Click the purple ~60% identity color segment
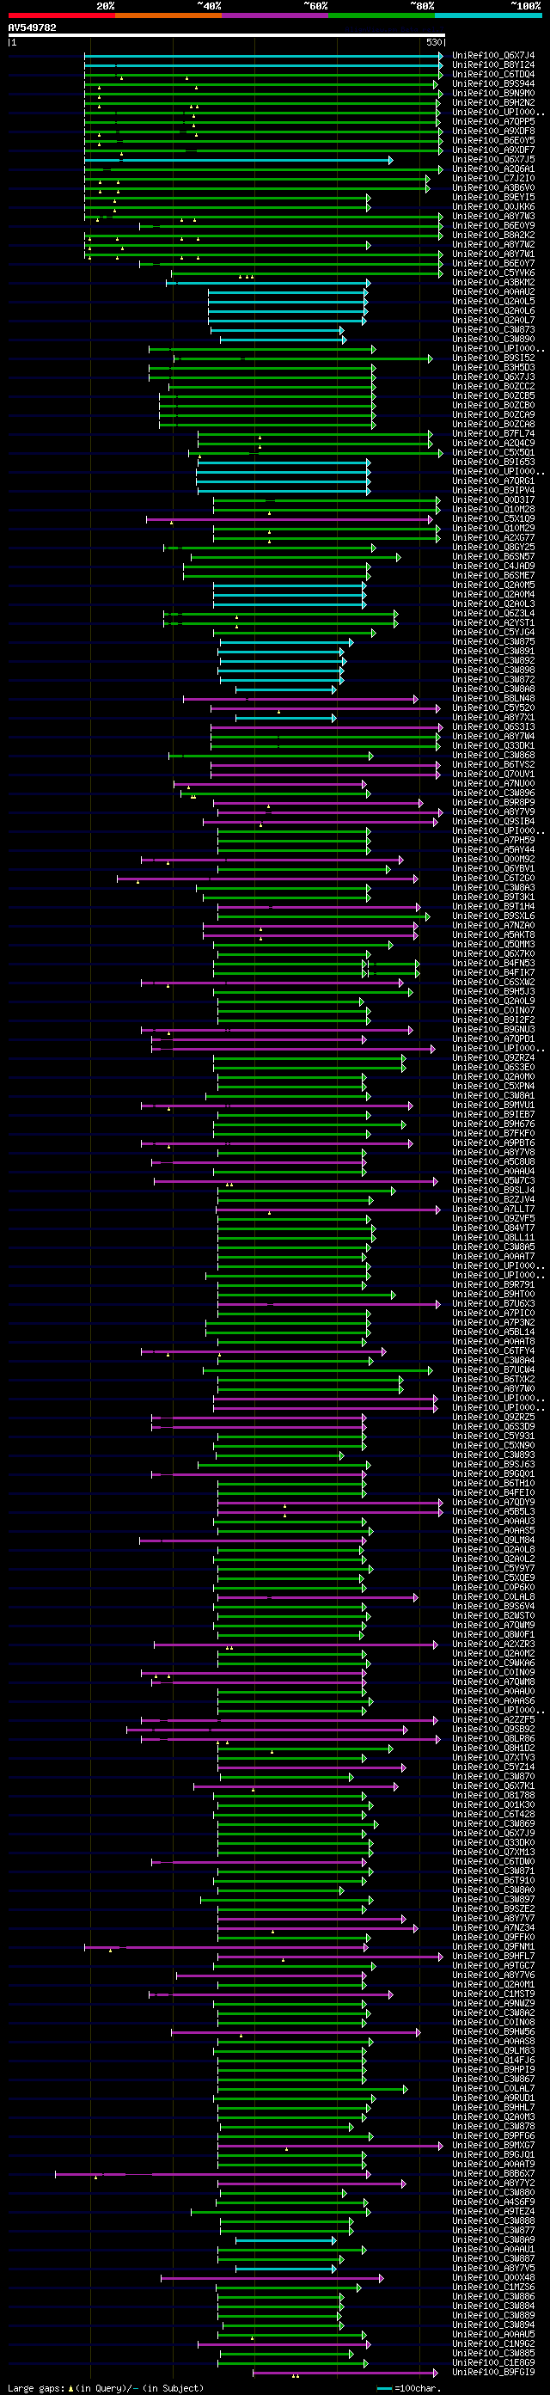Image resolution: width=550 pixels, height=2395 pixels. point(275,15)
